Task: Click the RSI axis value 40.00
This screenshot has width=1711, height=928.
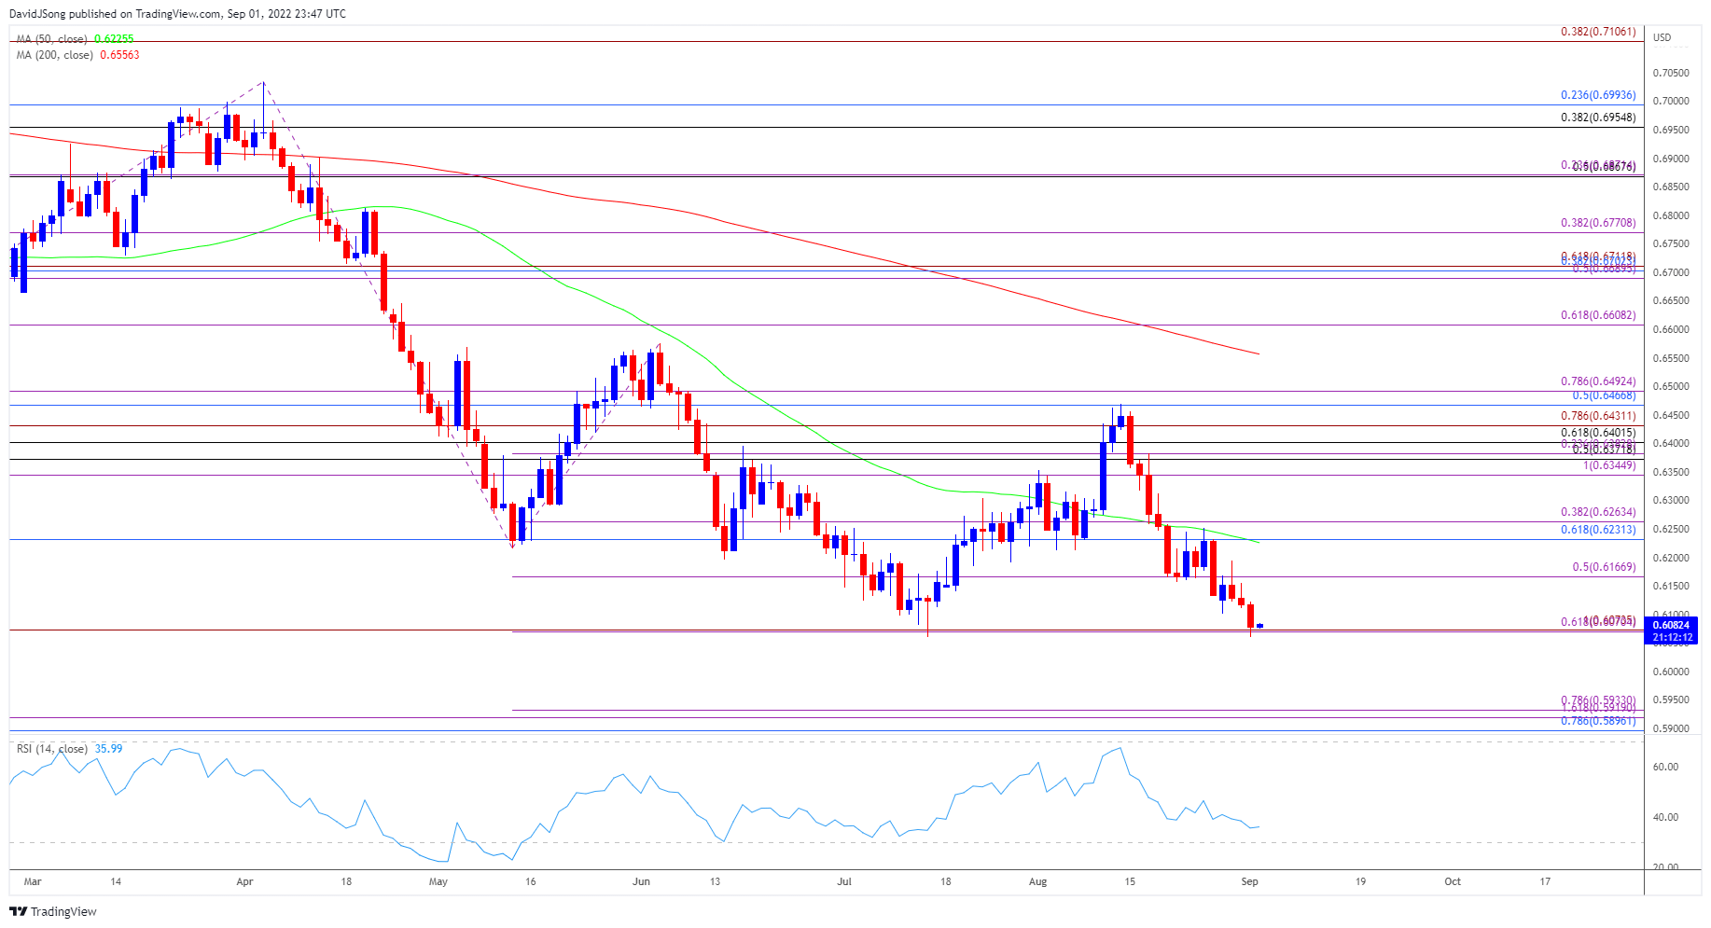Action: coord(1665,817)
